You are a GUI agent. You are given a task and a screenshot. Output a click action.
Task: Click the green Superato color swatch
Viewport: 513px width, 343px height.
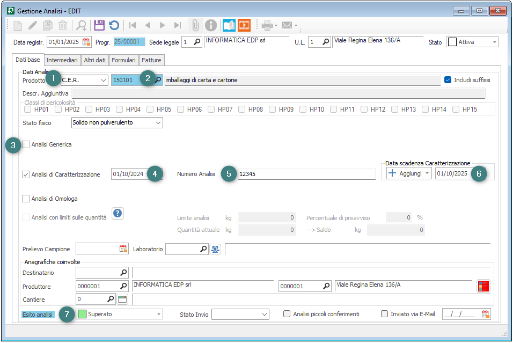(82, 314)
